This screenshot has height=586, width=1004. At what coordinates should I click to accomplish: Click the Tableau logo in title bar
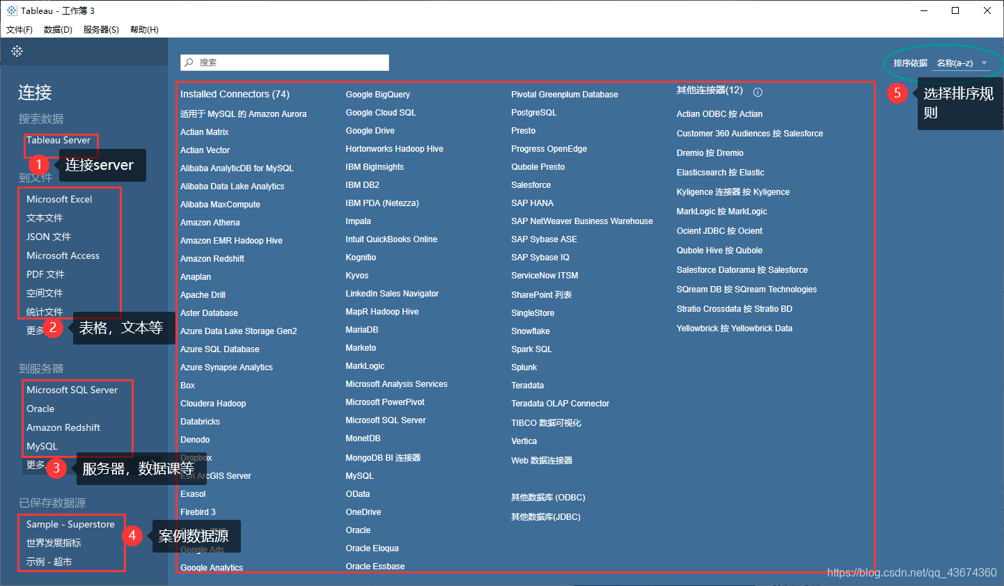click(12, 10)
